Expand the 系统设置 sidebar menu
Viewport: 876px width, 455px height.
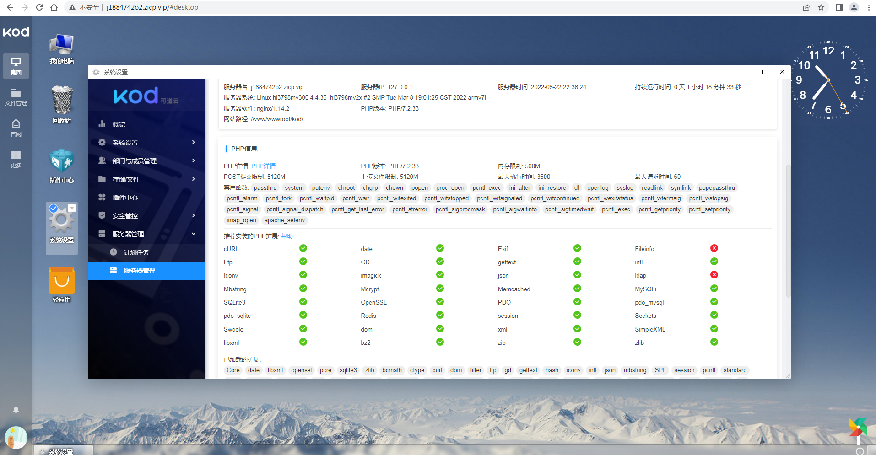[x=146, y=143]
